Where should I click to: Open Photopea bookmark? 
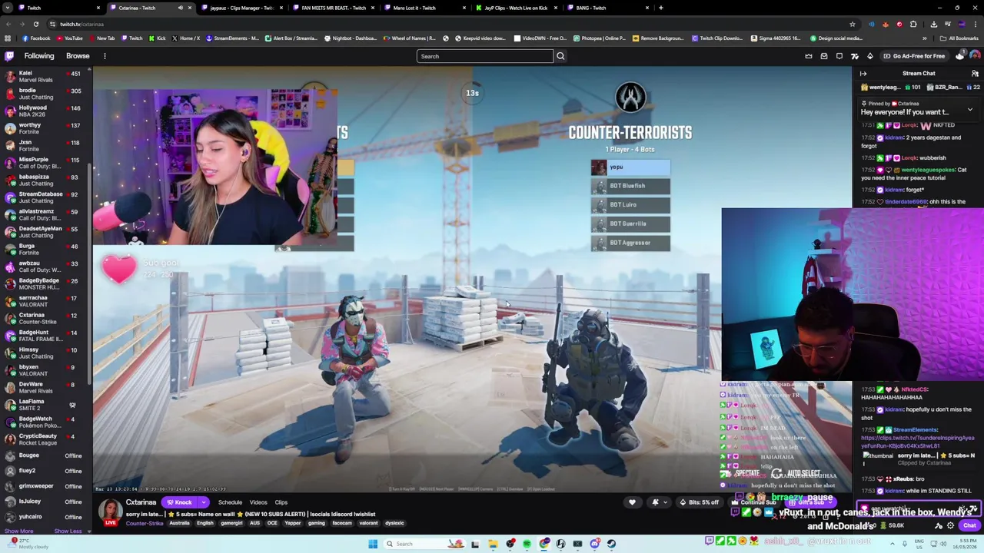[599, 38]
